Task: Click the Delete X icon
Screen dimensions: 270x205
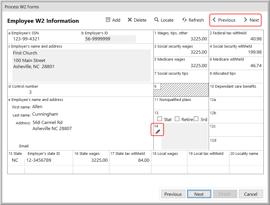Action: coord(130,20)
